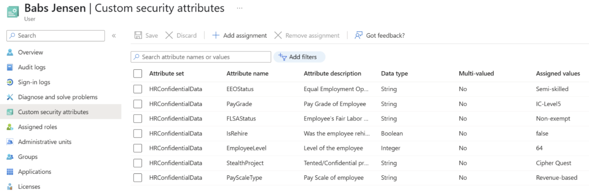Open the Groups icon in sidebar
The height and width of the screenshot is (194, 589).
tap(10, 157)
